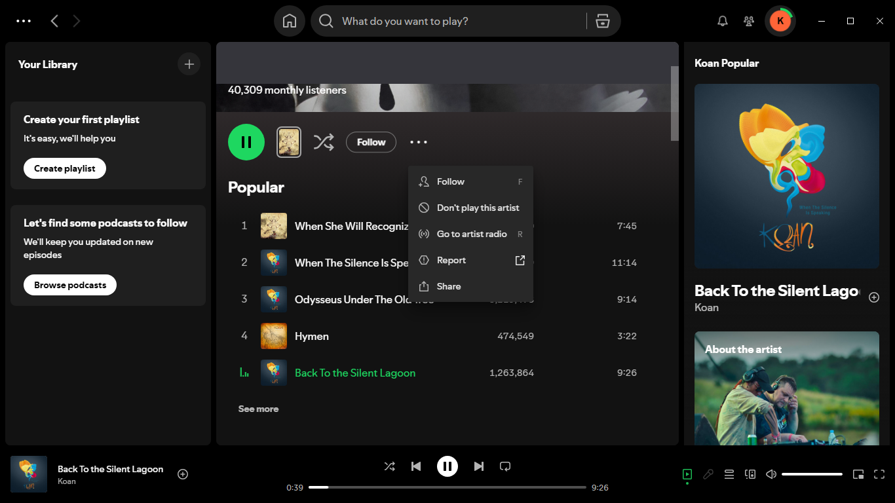Click the 9:26 total time in player bar
Image resolution: width=895 pixels, height=503 pixels.
coord(600,487)
